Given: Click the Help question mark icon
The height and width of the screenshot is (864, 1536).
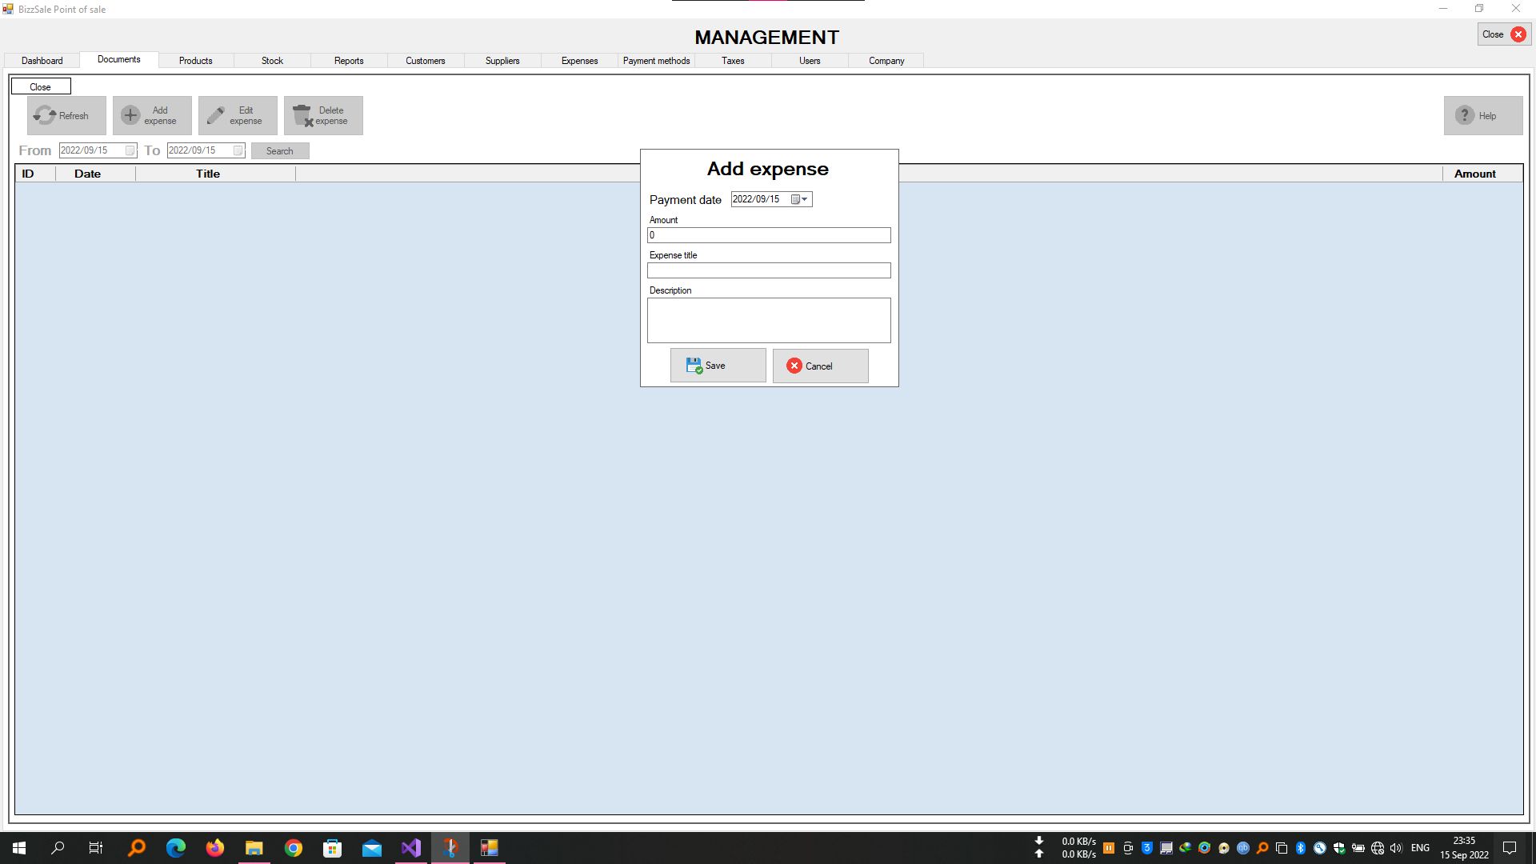Looking at the screenshot, I should [1464, 115].
